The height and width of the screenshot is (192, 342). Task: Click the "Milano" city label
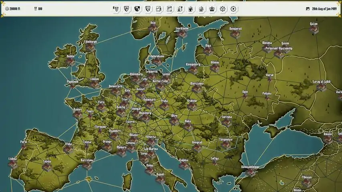(x=134, y=135)
